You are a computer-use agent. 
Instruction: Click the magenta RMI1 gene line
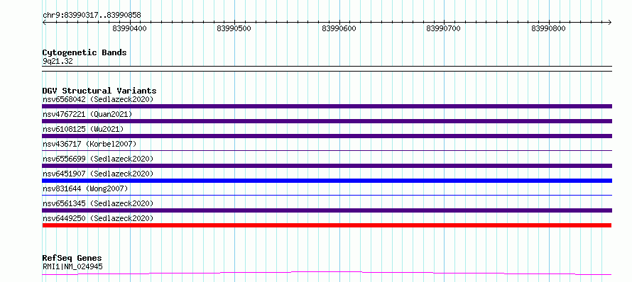pos(327,273)
